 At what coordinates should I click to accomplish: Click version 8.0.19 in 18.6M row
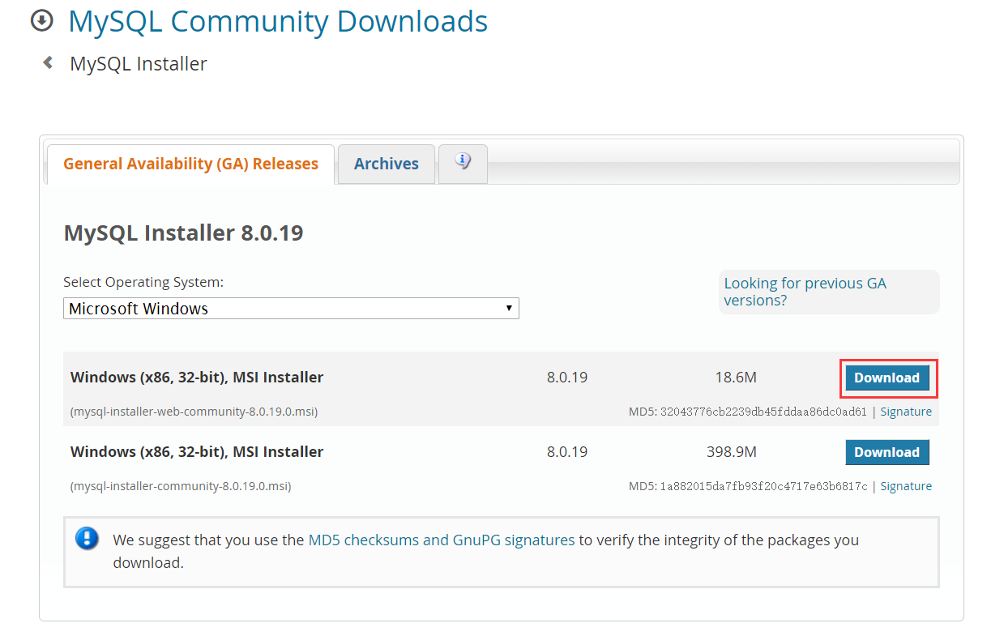(x=567, y=378)
